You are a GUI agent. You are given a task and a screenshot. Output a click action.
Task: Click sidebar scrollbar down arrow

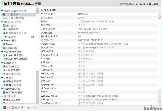point(37,99)
